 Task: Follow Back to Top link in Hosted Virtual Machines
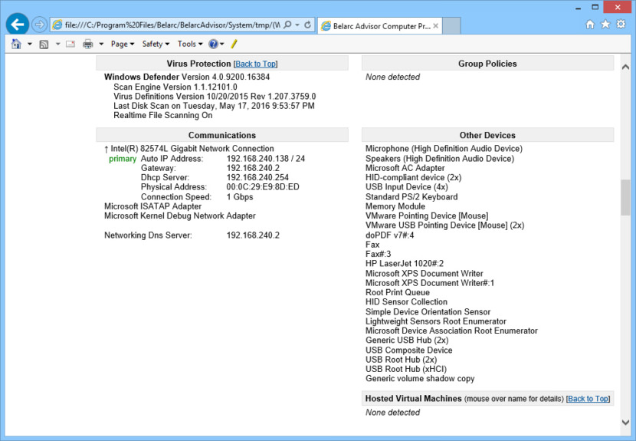click(x=588, y=399)
